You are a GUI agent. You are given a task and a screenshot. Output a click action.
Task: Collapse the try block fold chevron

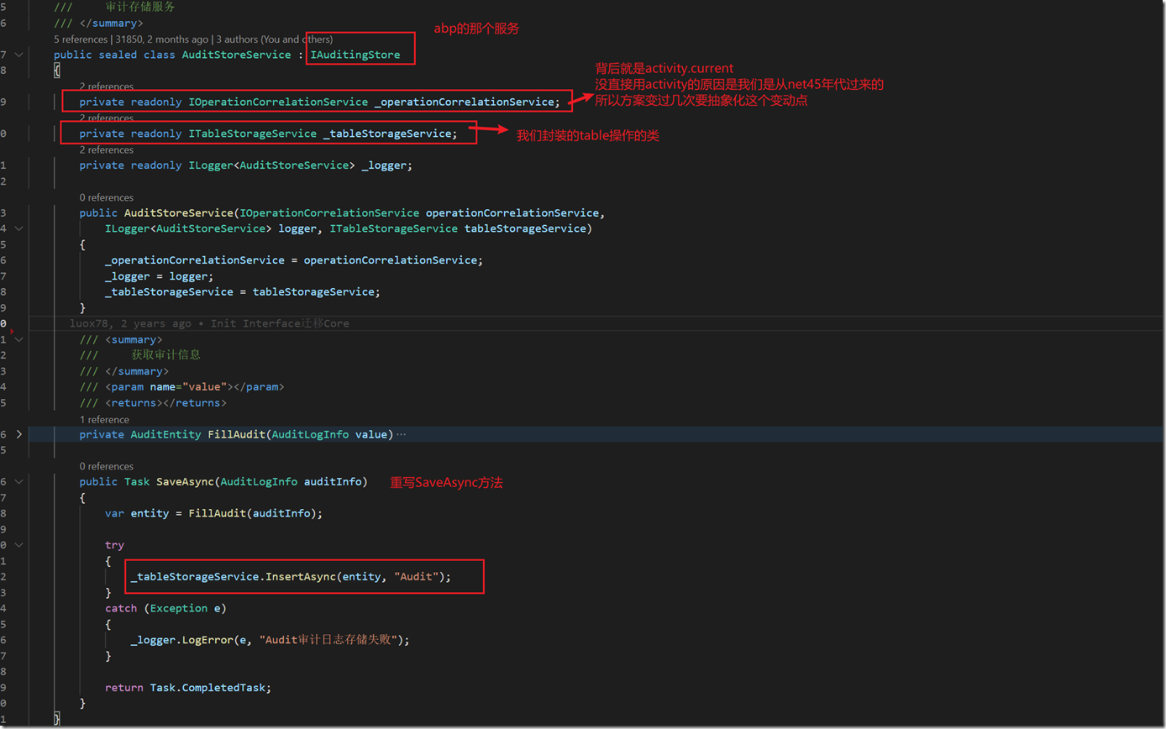(x=18, y=544)
